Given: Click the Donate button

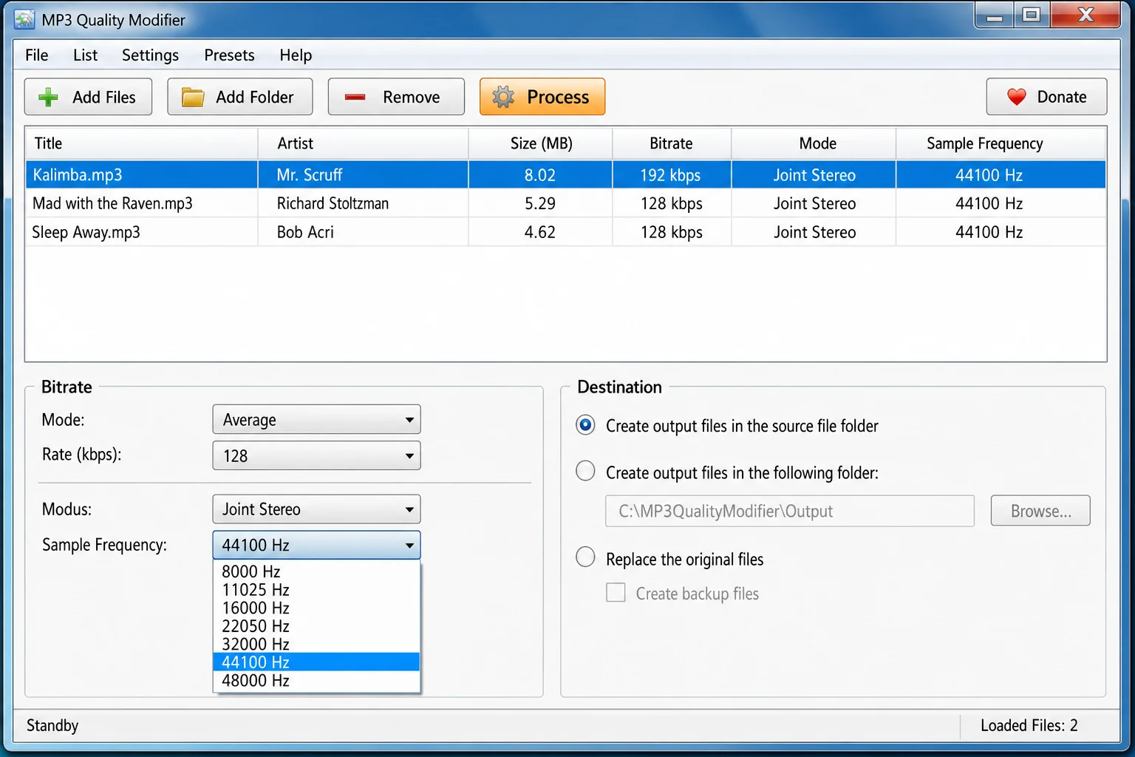Looking at the screenshot, I should (1046, 97).
